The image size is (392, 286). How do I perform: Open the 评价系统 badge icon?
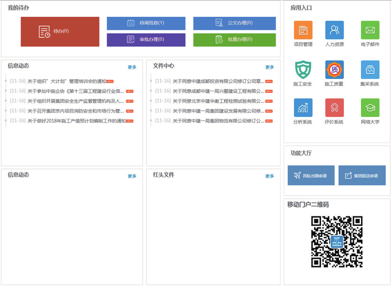335,108
